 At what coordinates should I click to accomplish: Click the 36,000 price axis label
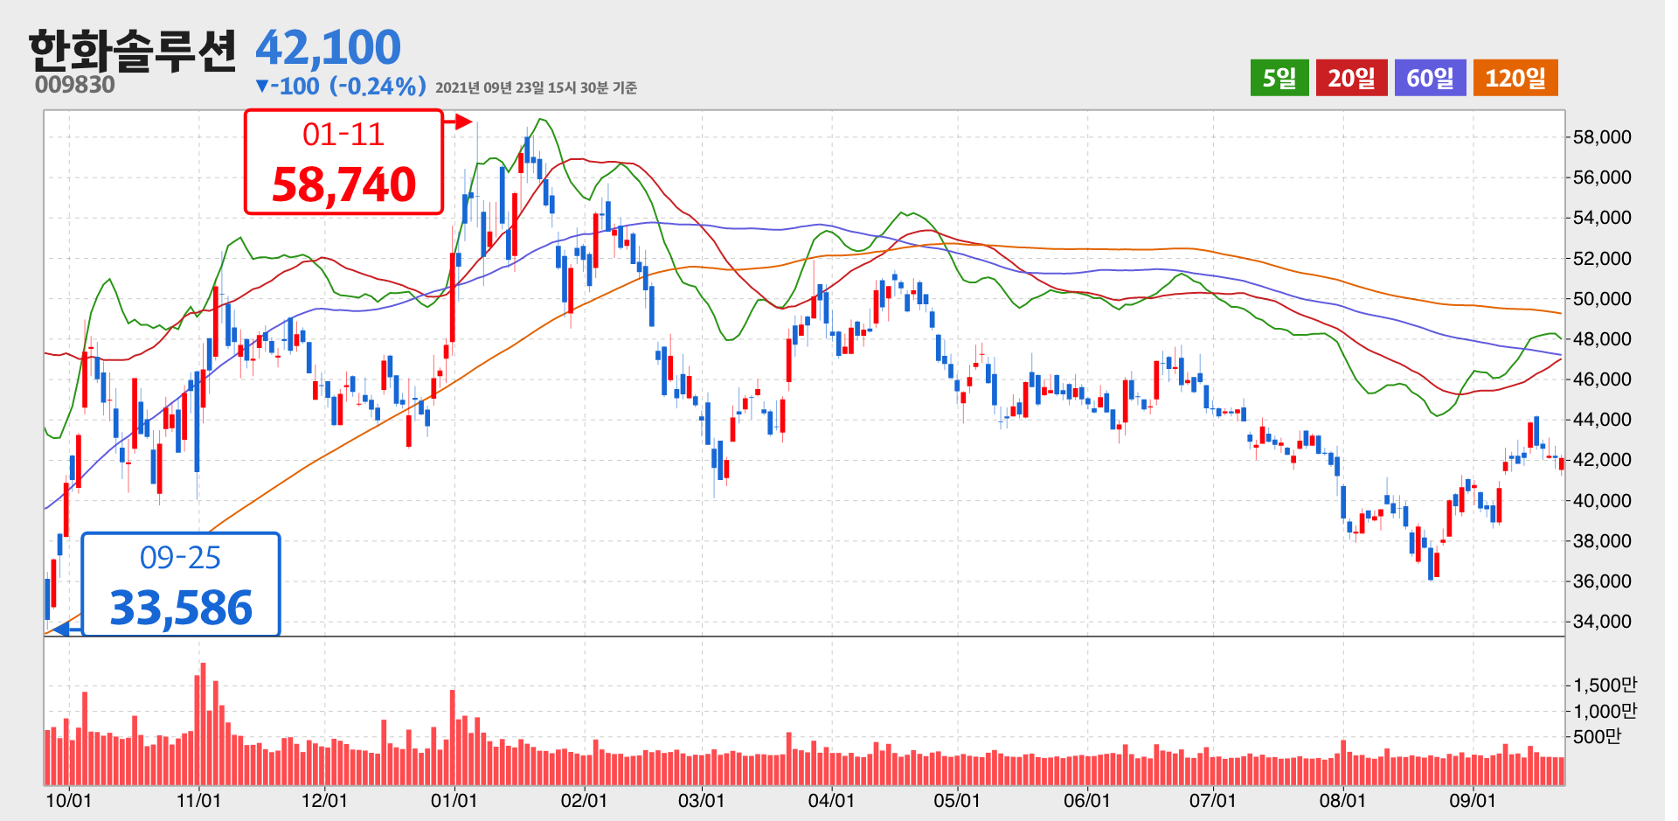(1602, 581)
